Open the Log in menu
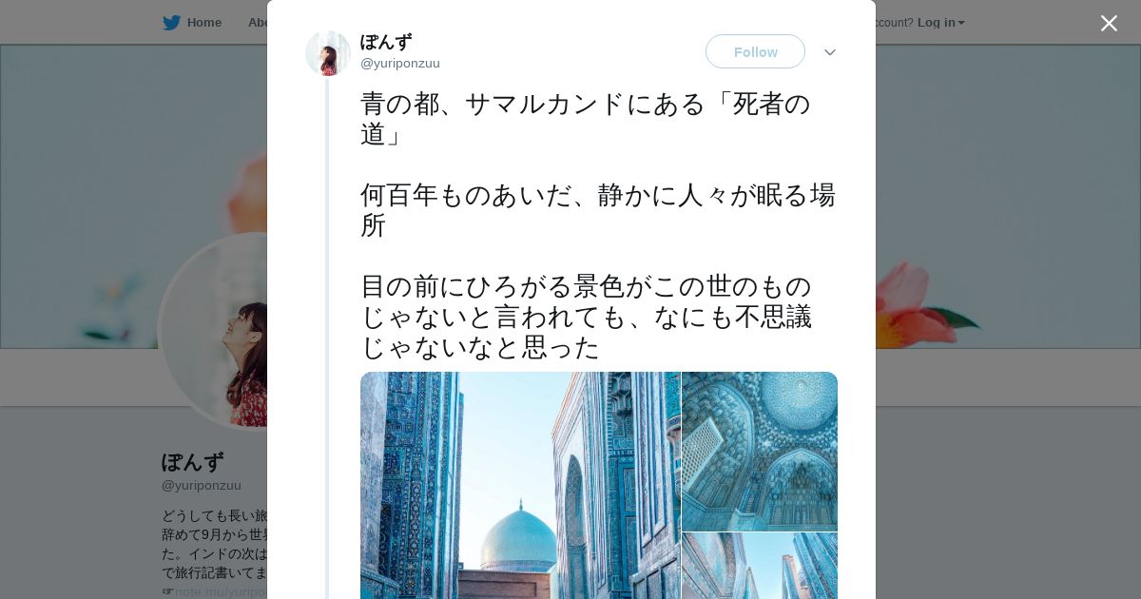Viewport: 1141px width, 599px height. (x=937, y=22)
